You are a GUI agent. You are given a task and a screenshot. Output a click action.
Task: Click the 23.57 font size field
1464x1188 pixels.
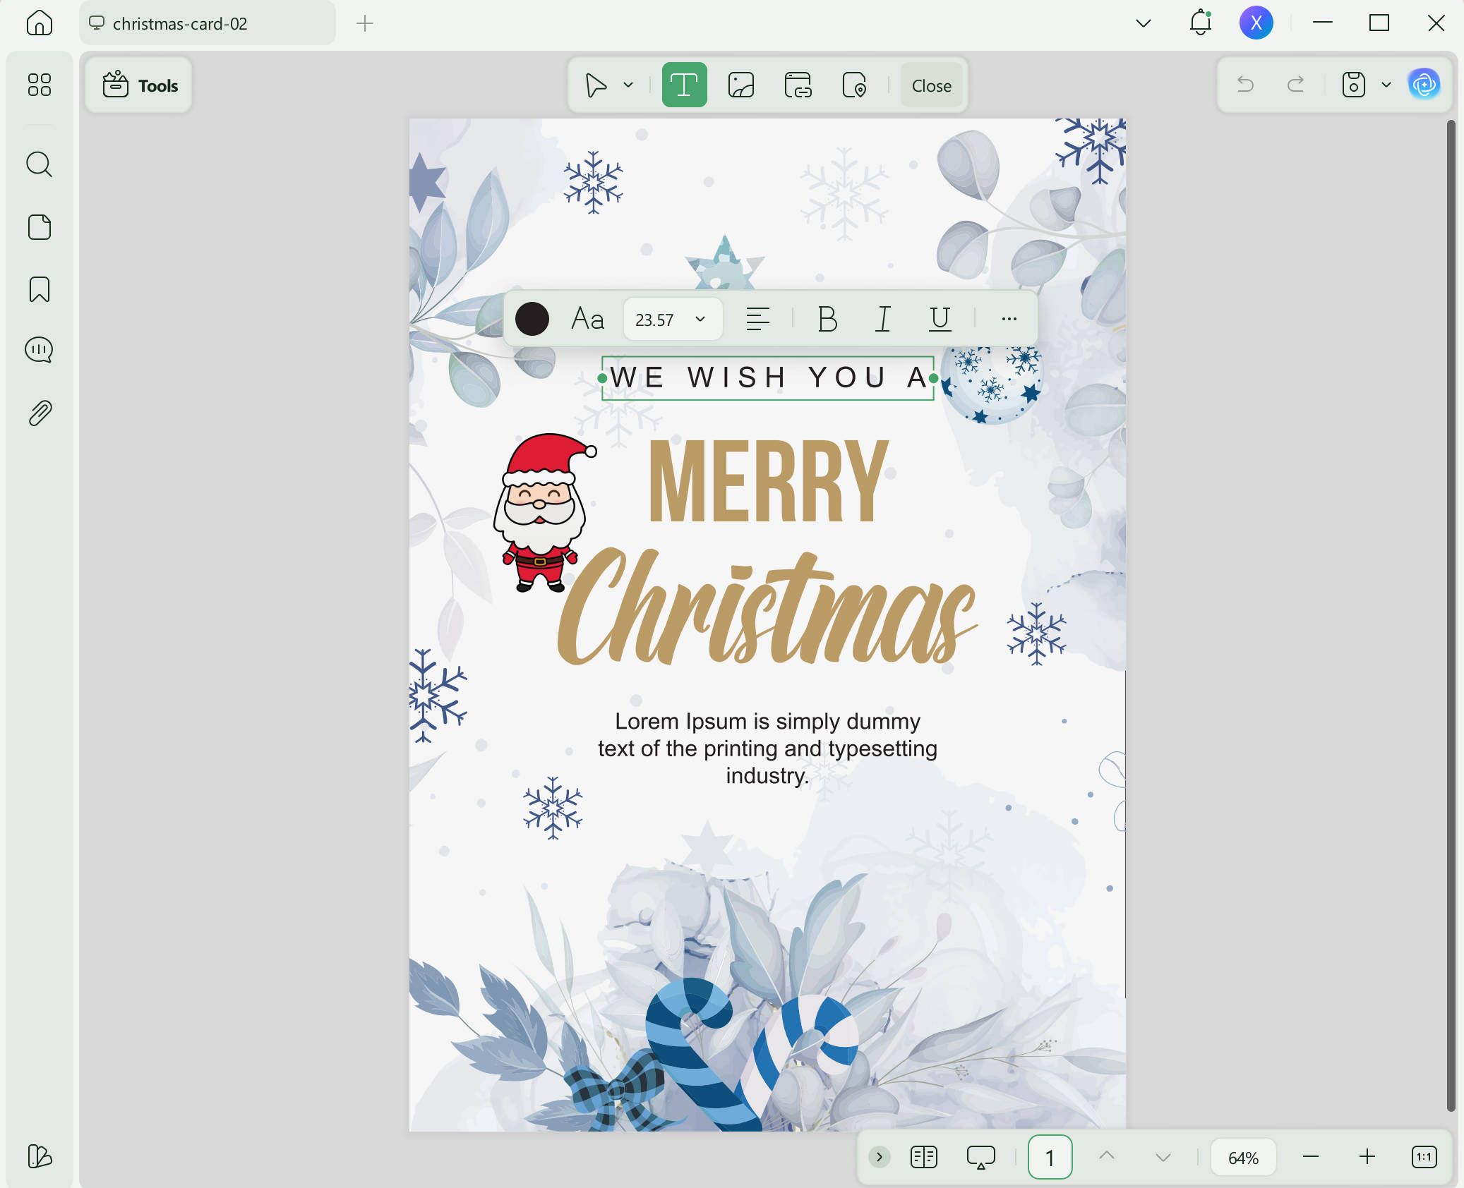coord(672,320)
